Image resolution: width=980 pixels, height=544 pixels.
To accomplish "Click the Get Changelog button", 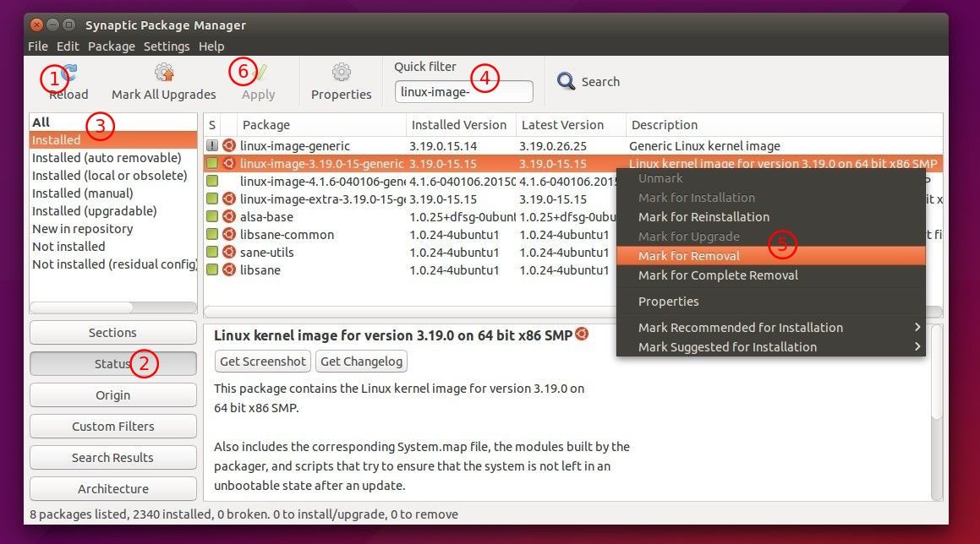I will 361,361.
